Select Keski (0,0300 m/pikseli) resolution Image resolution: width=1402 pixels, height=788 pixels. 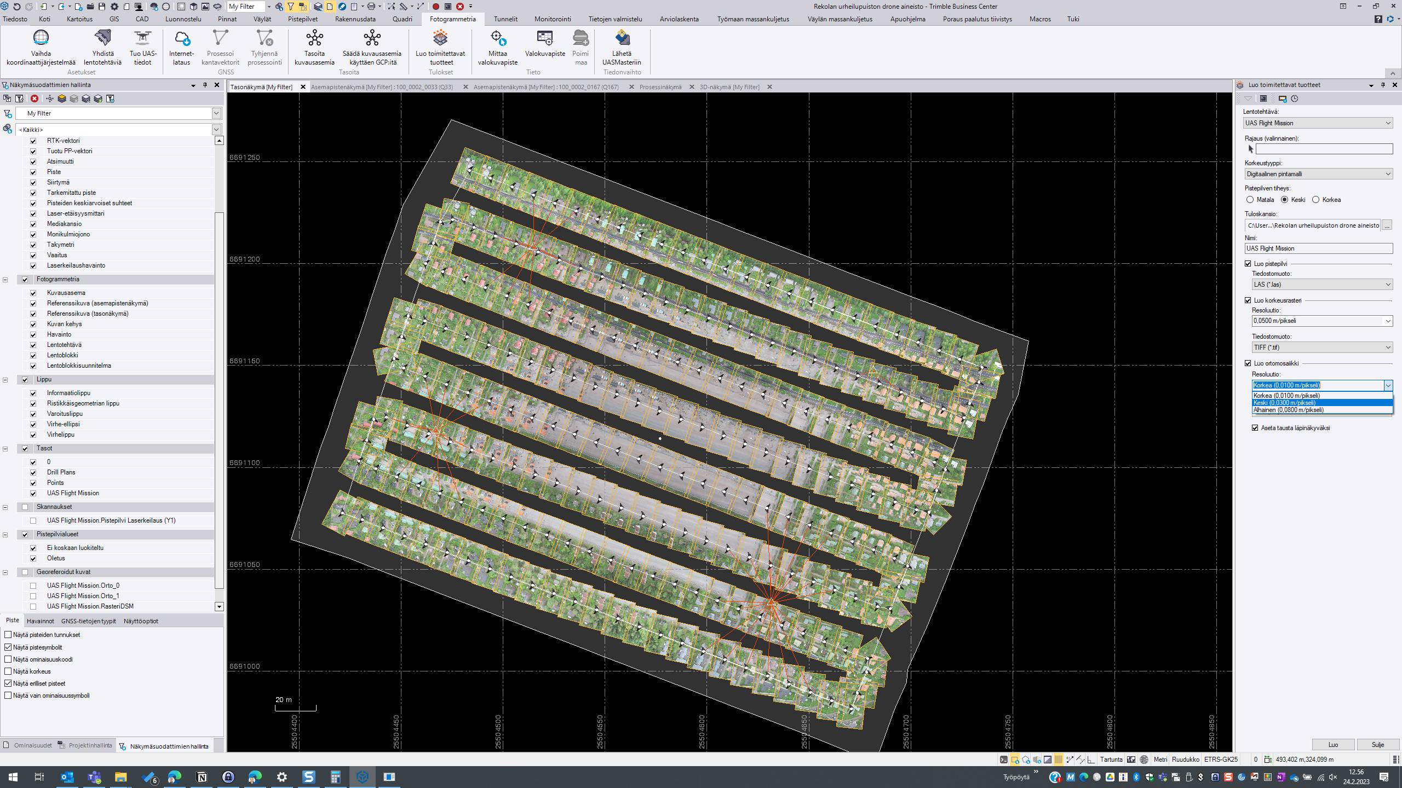tap(1322, 403)
